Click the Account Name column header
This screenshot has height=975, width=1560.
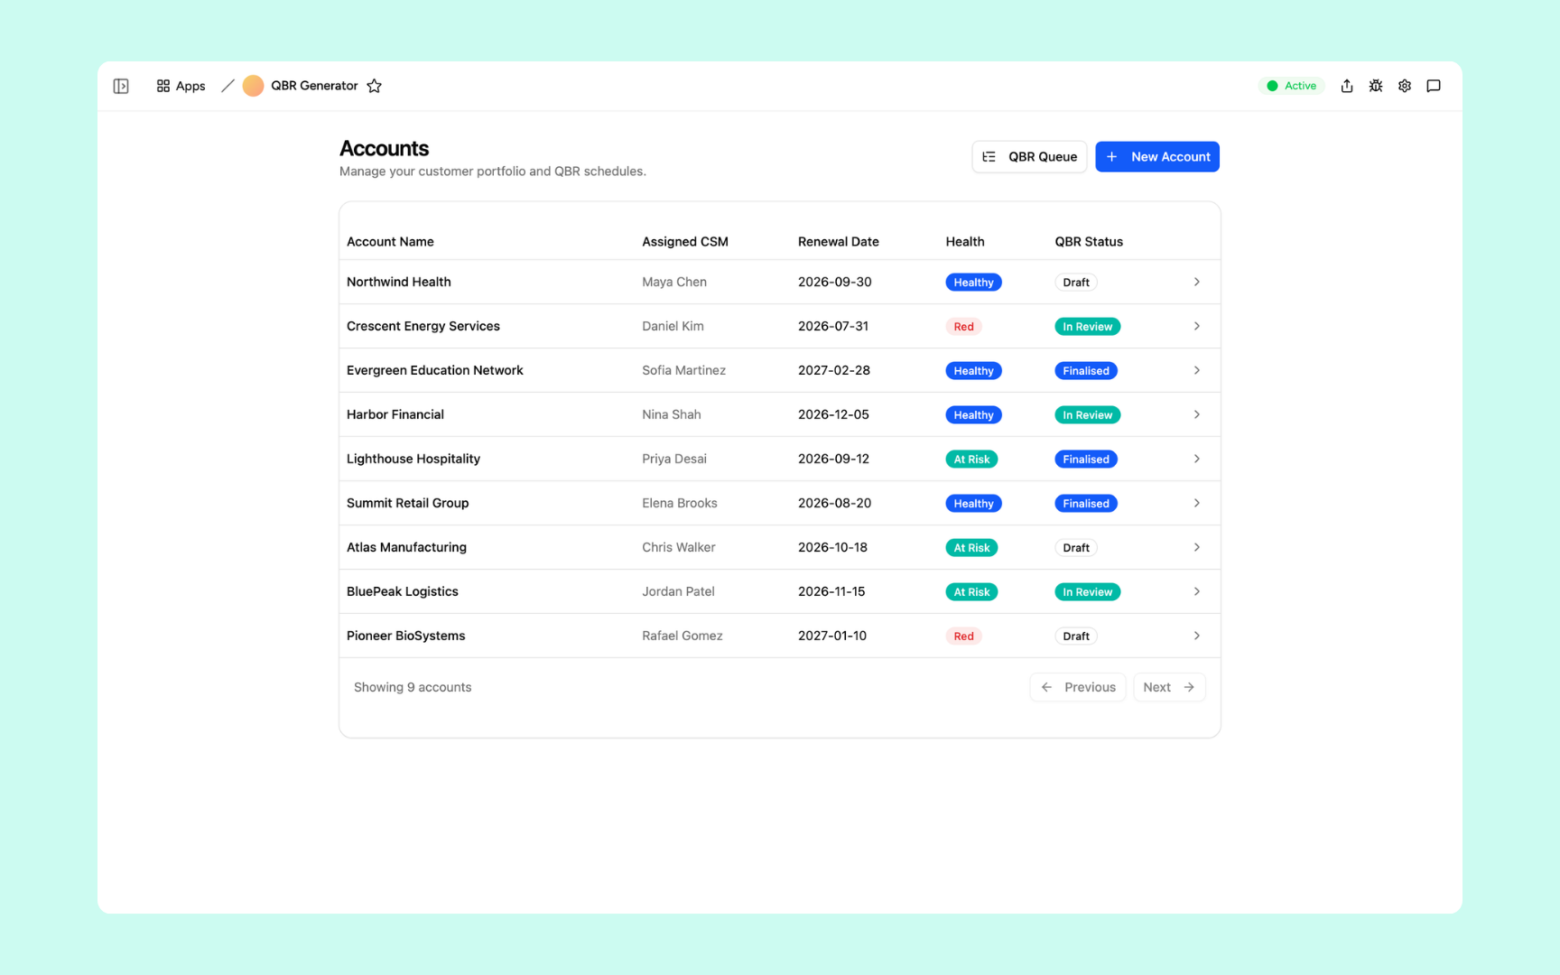coord(390,241)
